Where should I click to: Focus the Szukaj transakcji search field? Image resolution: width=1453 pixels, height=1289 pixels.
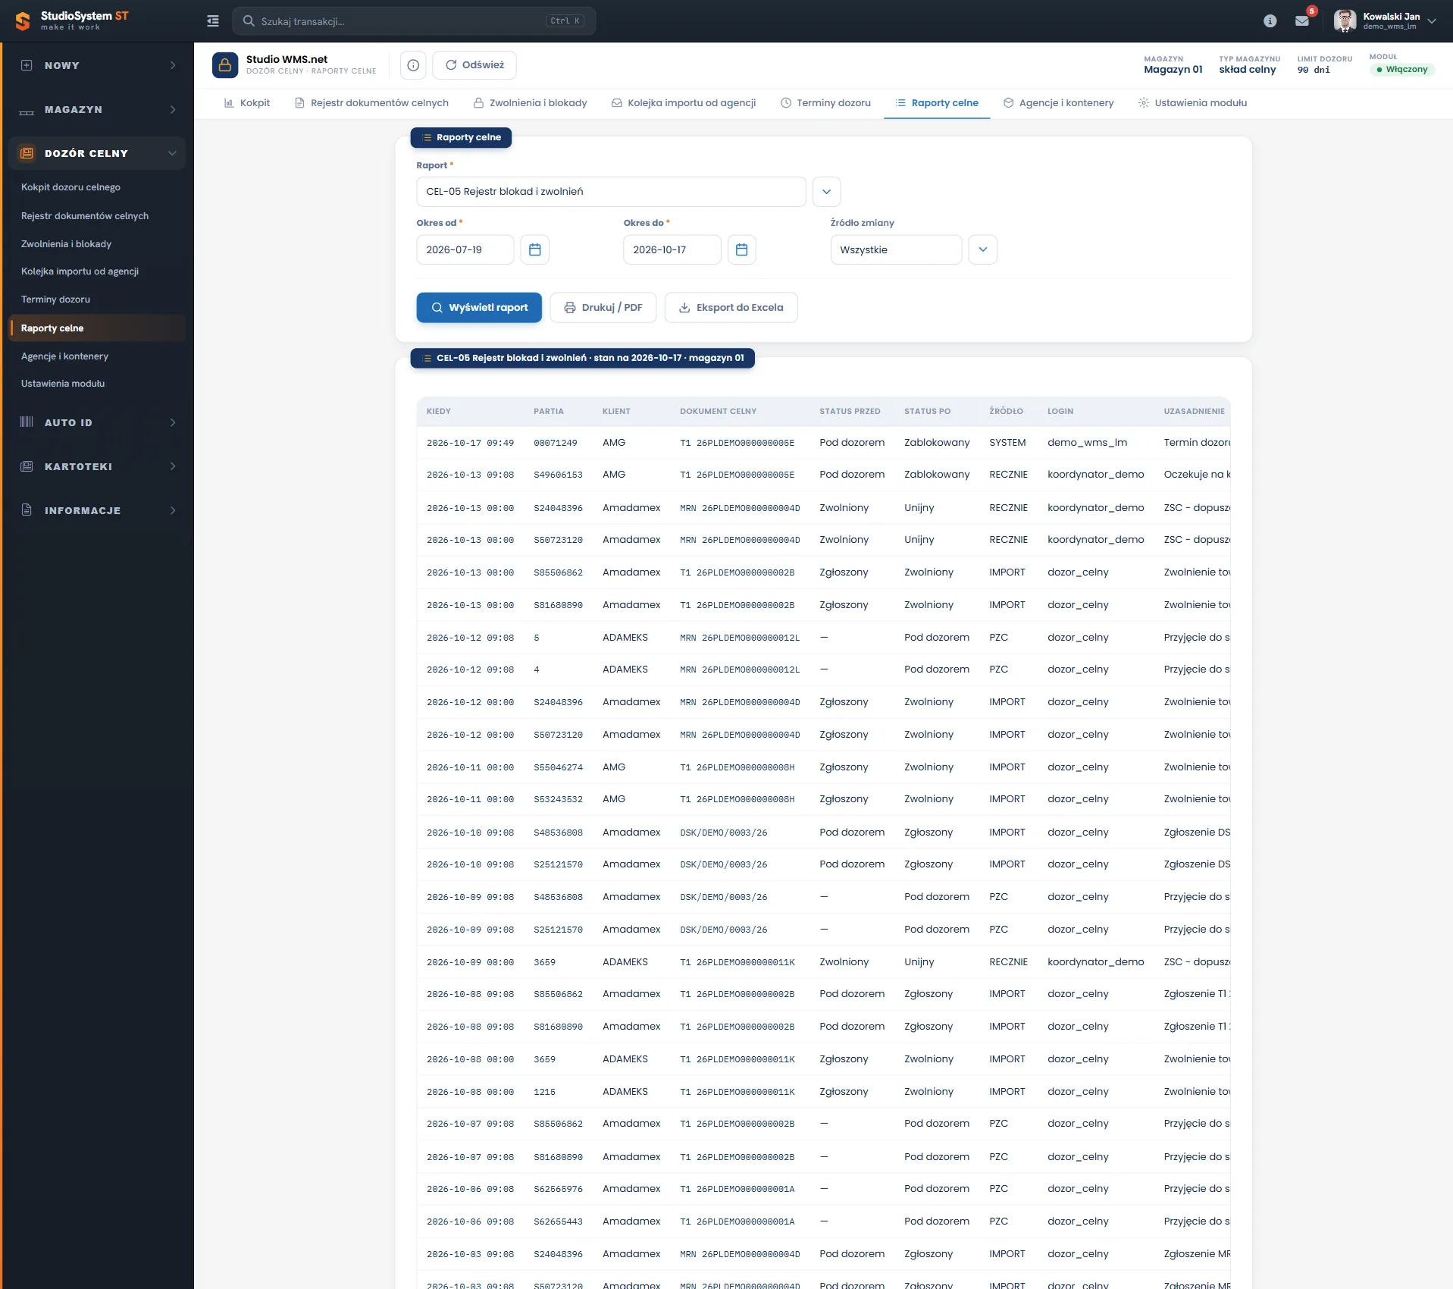click(414, 21)
